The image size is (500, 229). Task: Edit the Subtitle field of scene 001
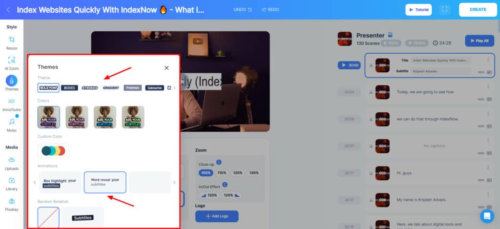441,71
